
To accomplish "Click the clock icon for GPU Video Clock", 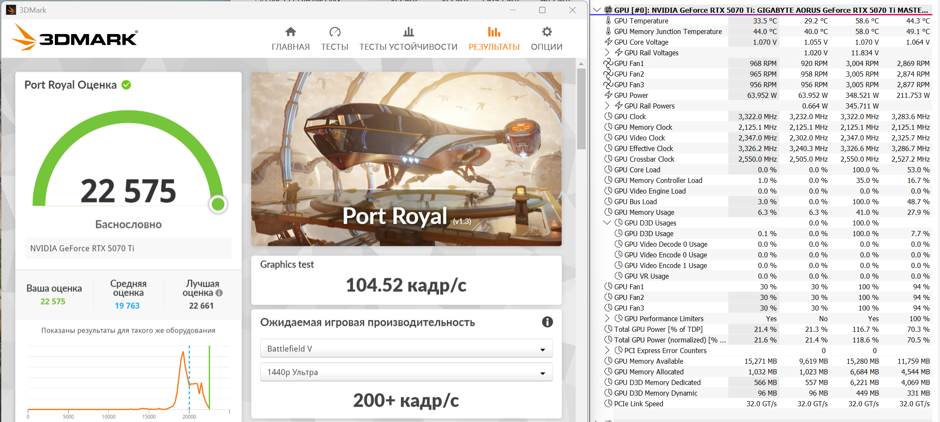I will pos(608,137).
